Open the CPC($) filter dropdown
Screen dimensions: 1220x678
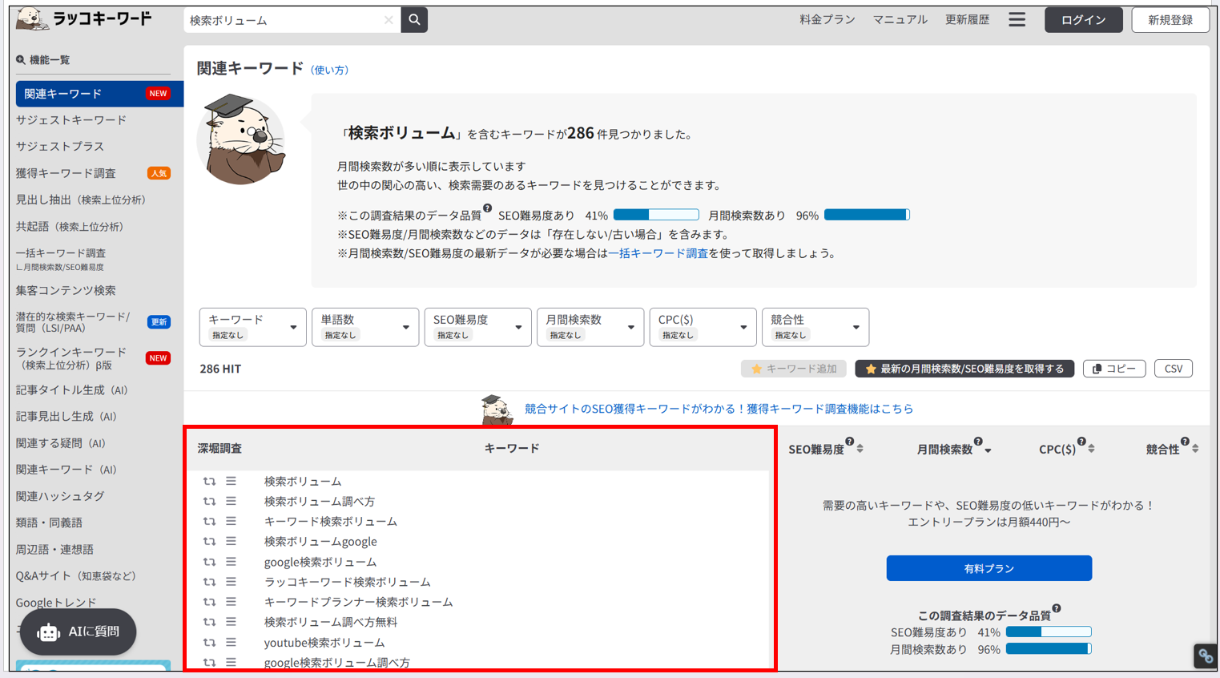click(703, 327)
